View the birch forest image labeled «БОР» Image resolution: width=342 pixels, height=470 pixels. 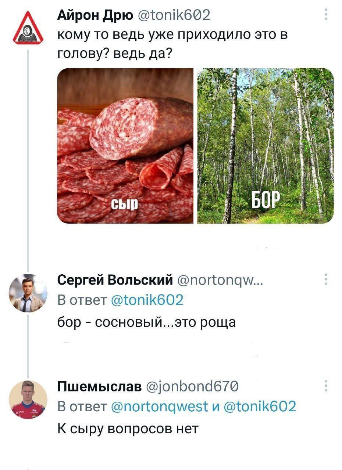coord(266,146)
